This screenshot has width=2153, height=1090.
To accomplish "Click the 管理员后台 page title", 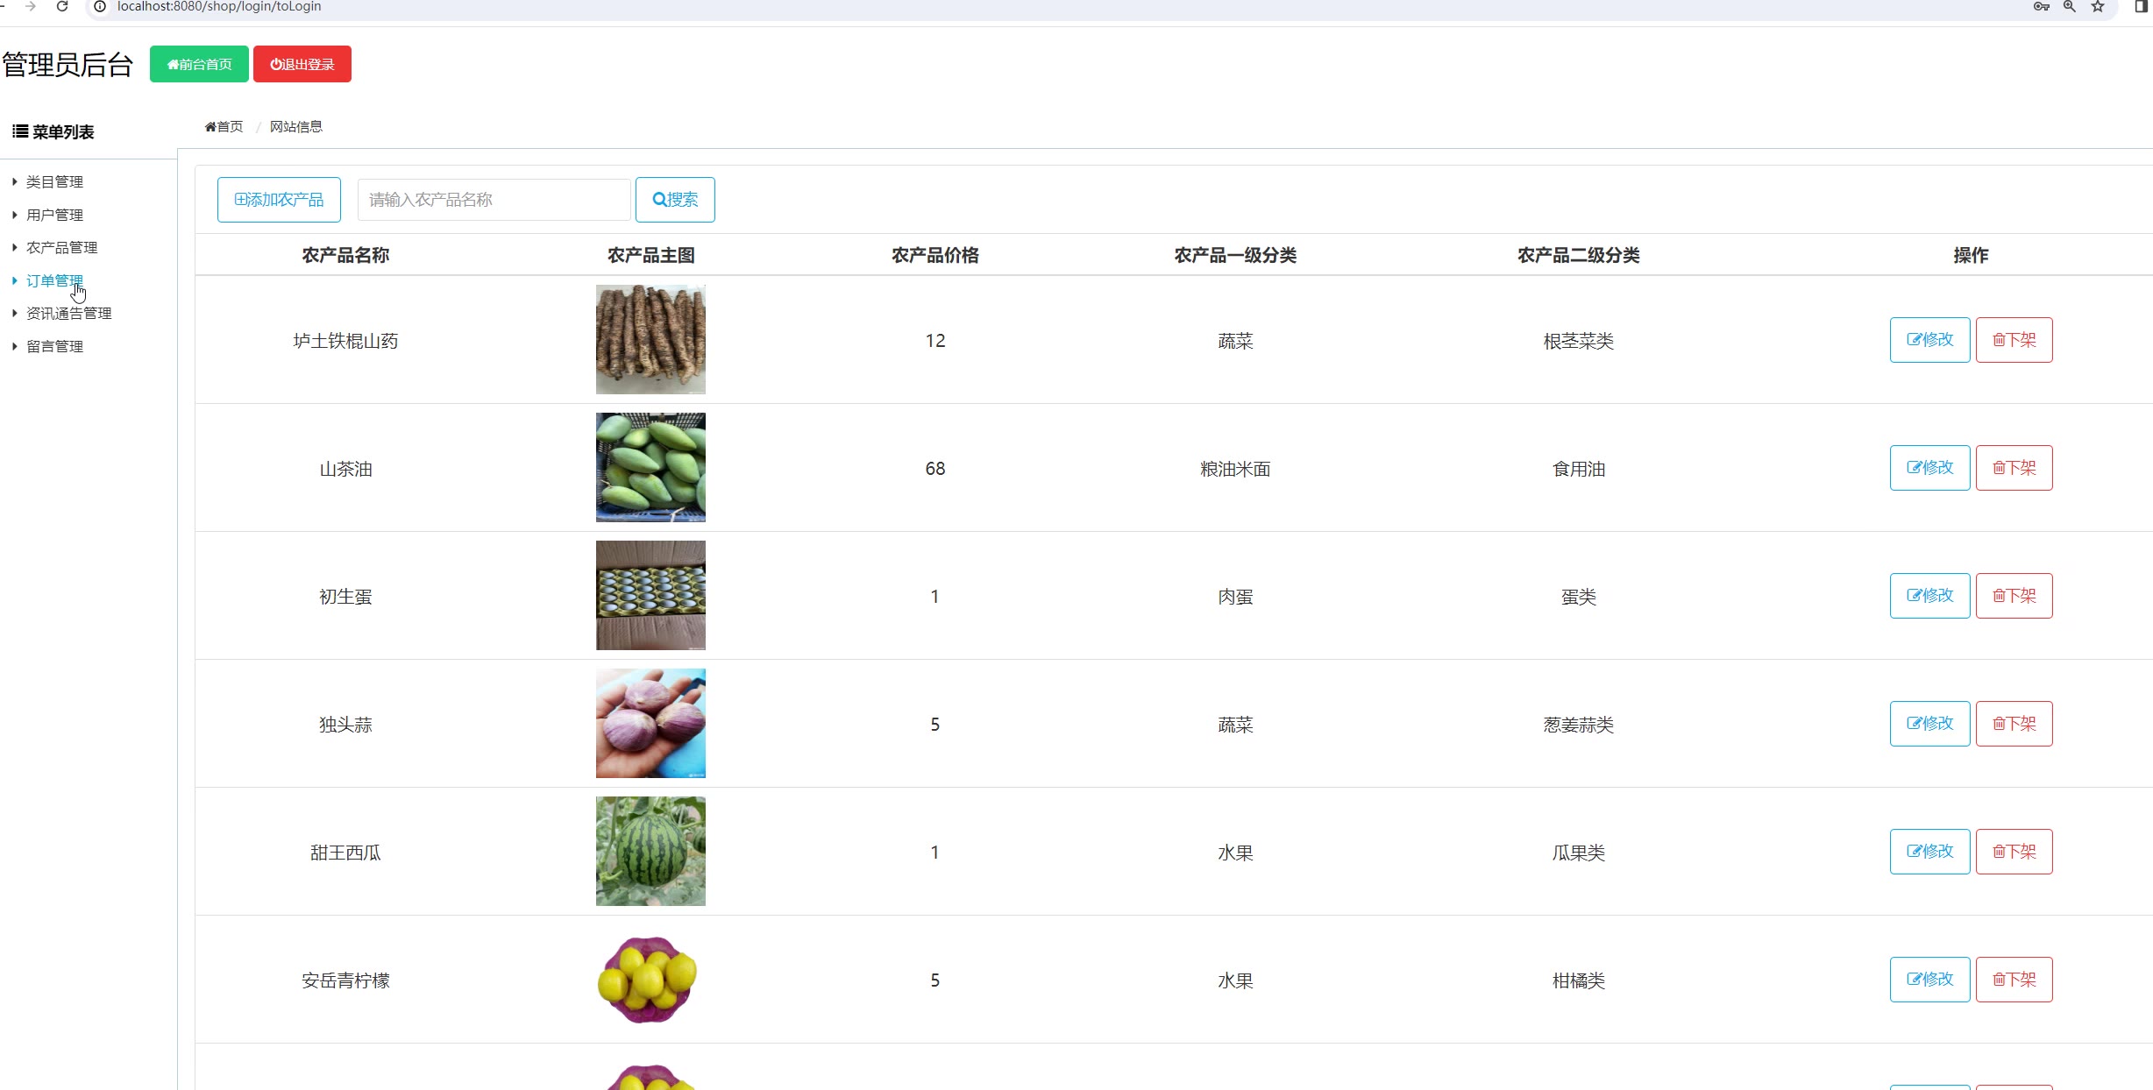I will click(68, 65).
